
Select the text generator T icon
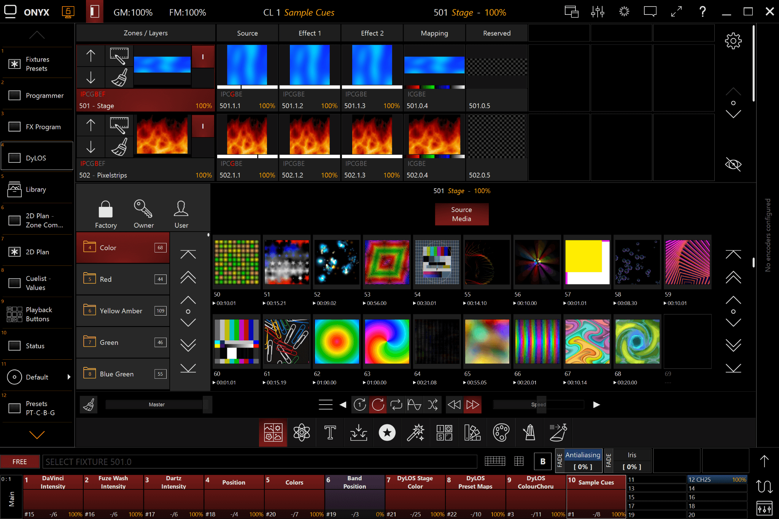coord(330,432)
